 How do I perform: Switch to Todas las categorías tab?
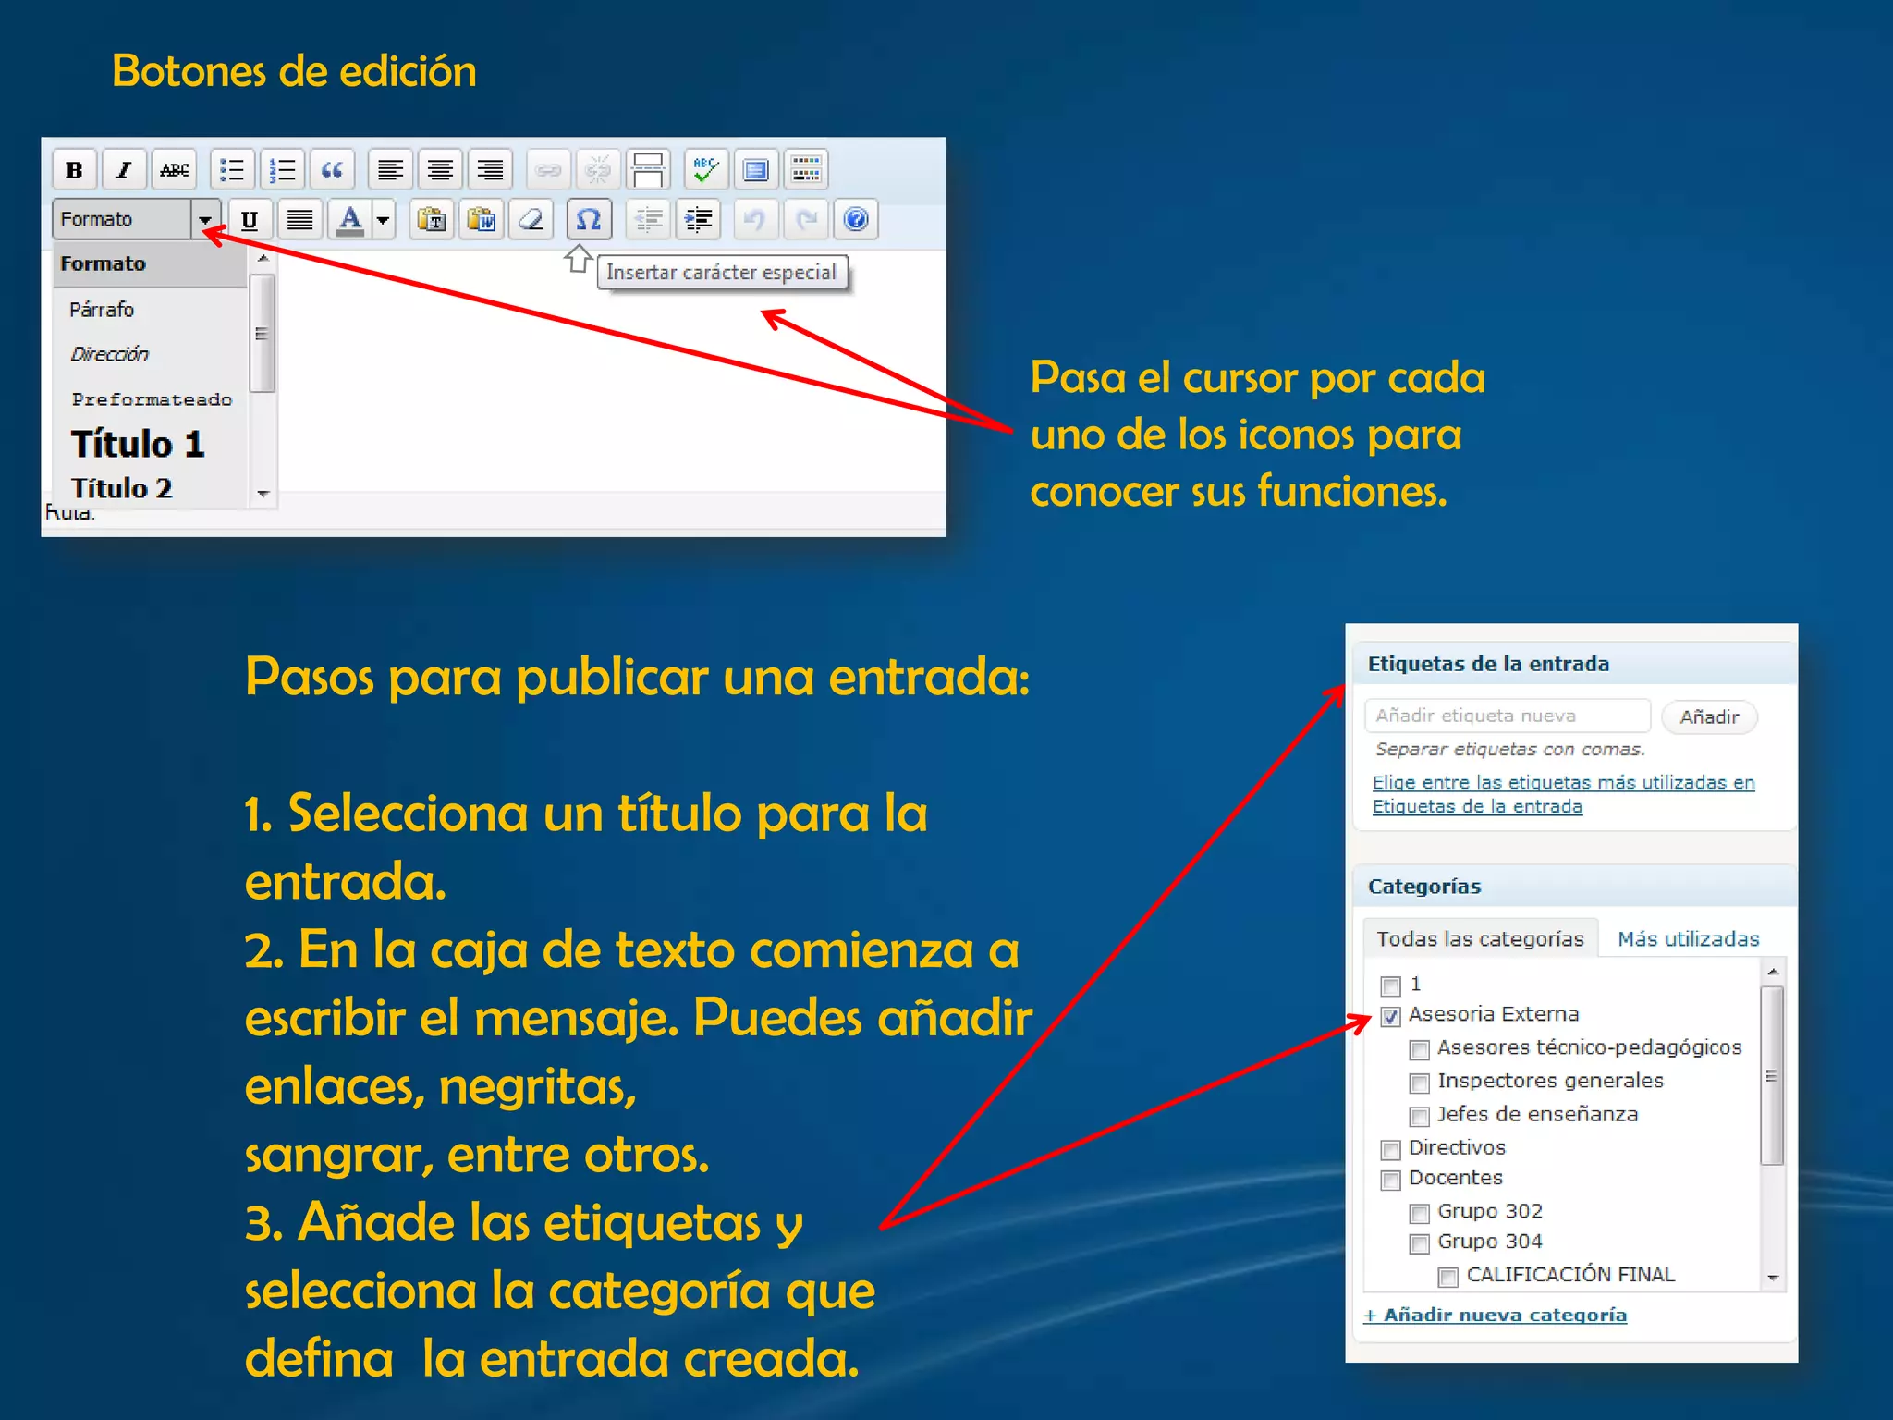coord(1480,938)
